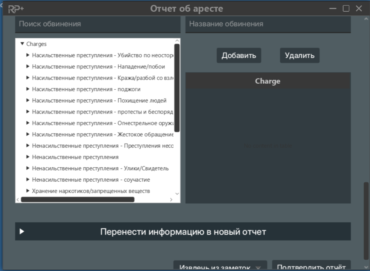Select Насильственные преступления - протесты и беспорядки item
This screenshot has height=271, width=370.
click(102, 112)
